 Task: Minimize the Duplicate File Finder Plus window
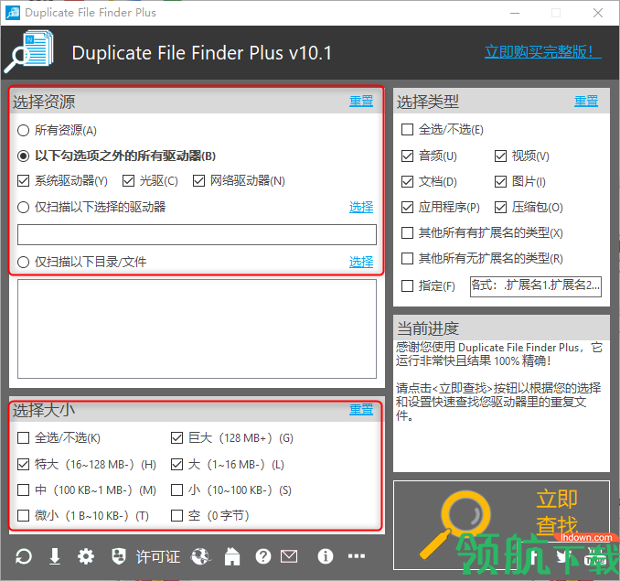click(x=515, y=13)
